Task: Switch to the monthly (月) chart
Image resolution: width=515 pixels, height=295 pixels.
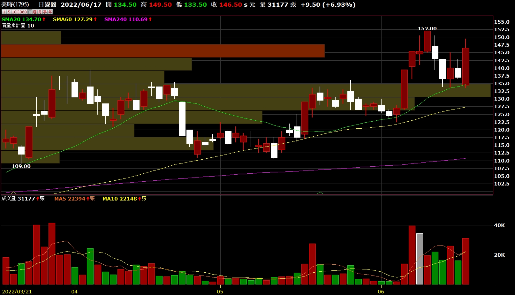Action: click(40, 12)
